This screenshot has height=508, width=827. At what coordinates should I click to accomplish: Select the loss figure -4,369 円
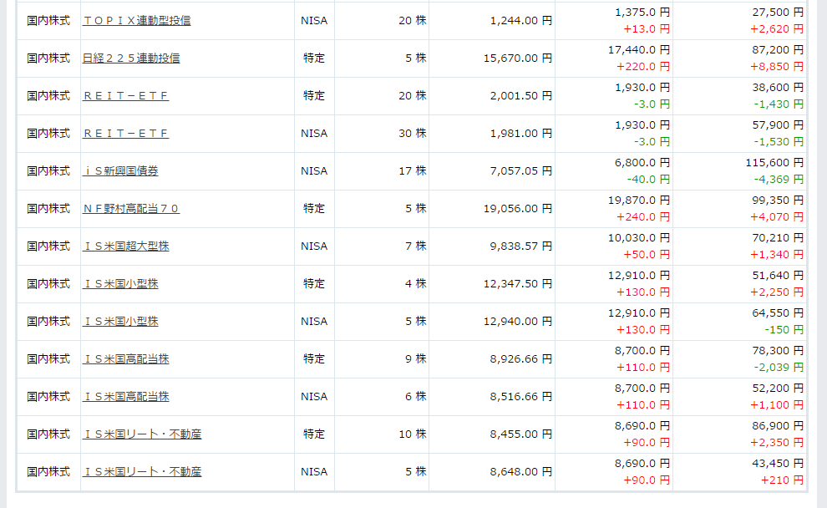click(779, 180)
